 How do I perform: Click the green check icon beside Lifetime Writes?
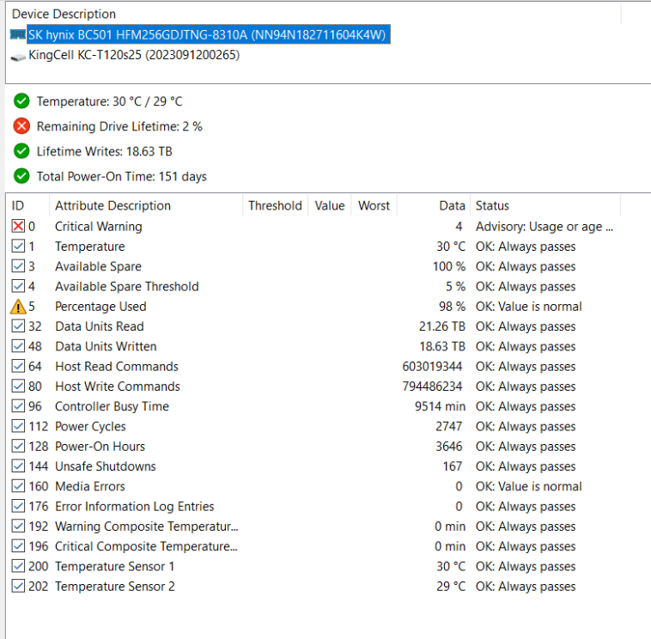[21, 151]
